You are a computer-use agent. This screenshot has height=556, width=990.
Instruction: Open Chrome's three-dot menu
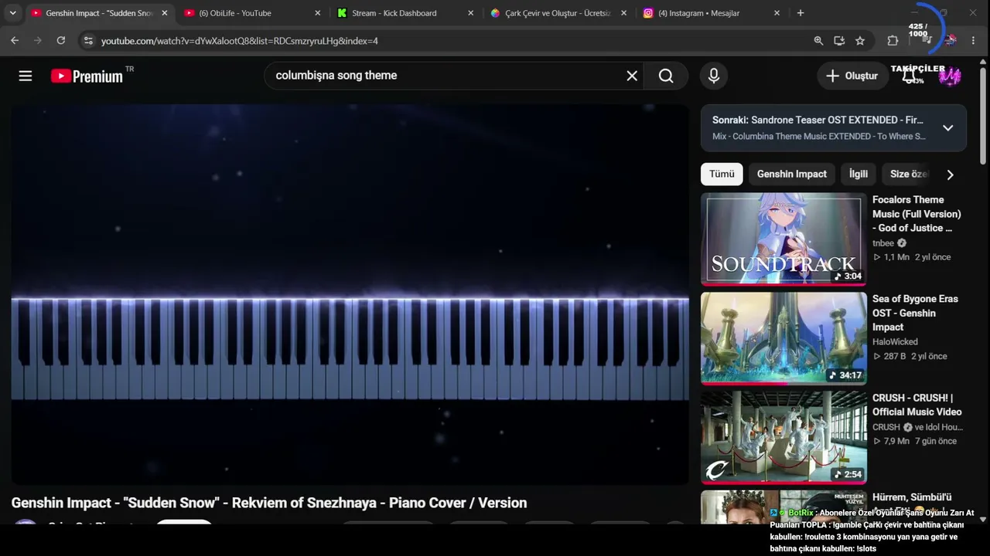click(x=973, y=41)
